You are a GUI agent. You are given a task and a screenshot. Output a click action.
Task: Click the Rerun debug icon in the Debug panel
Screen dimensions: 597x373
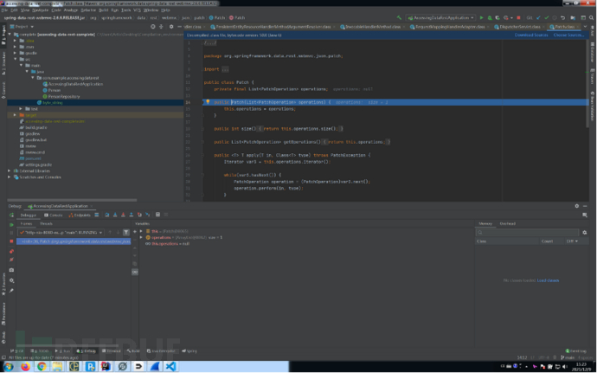coord(11,215)
